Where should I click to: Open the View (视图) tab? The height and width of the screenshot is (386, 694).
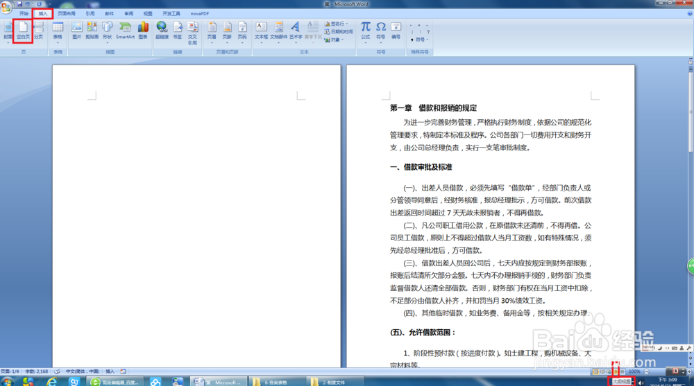148,14
